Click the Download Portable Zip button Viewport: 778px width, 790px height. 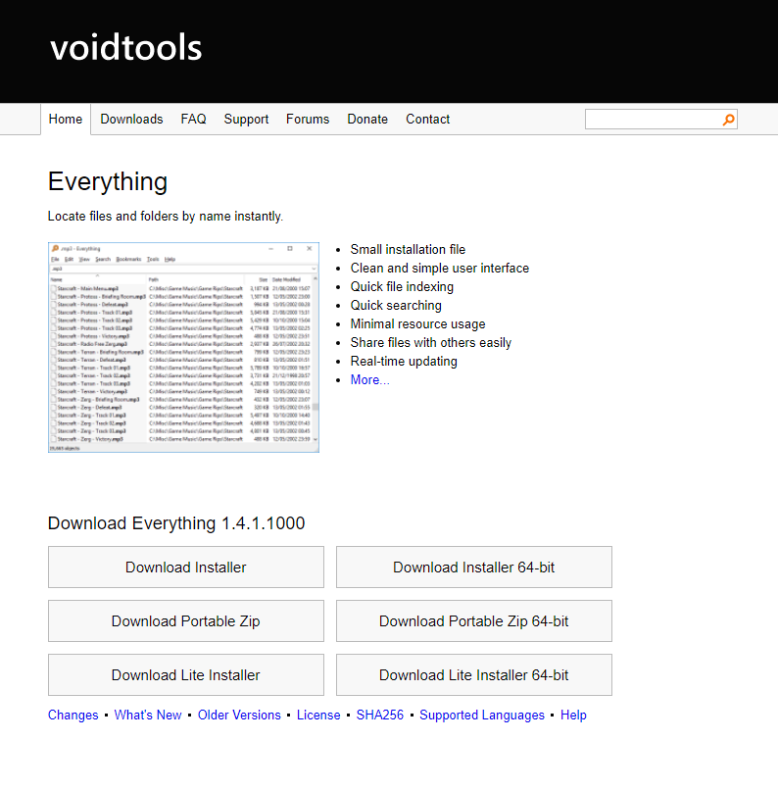pyautogui.click(x=186, y=620)
